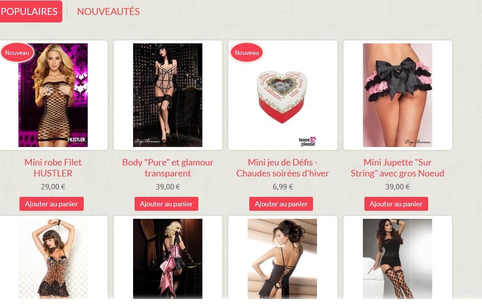Add Mini jeu de Défis to cart

pyautogui.click(x=281, y=204)
